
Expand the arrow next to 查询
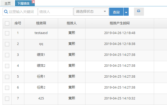[126, 12]
